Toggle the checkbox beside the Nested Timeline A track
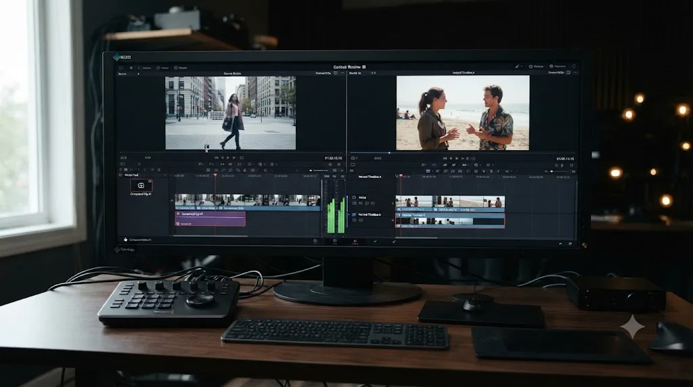This screenshot has height=387, width=693. click(x=354, y=214)
